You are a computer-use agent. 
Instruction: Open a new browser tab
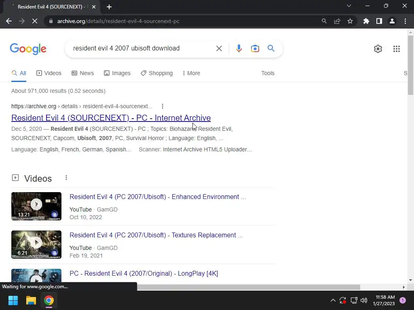109,7
